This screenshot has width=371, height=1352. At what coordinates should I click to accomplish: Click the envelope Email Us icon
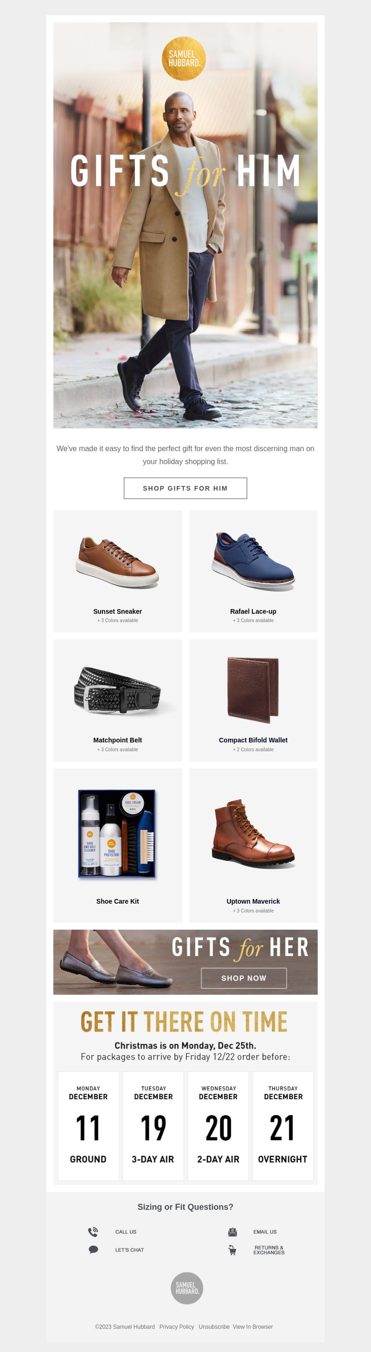[233, 1232]
